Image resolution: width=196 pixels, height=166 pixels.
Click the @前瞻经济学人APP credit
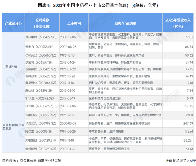coord(181,161)
